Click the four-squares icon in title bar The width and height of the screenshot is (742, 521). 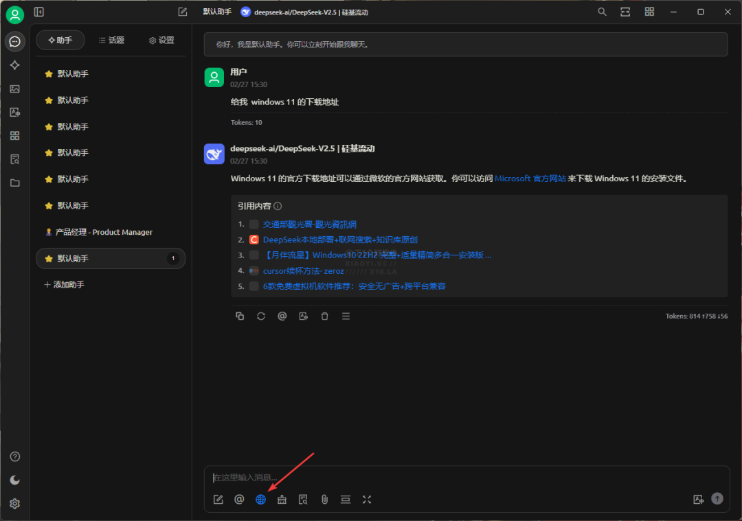[x=649, y=12]
